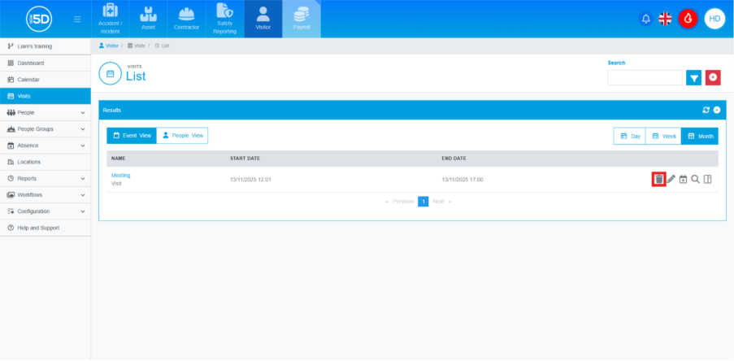The image size is (734, 361).
Task: Clear the search with the red X button
Action: [x=713, y=77]
